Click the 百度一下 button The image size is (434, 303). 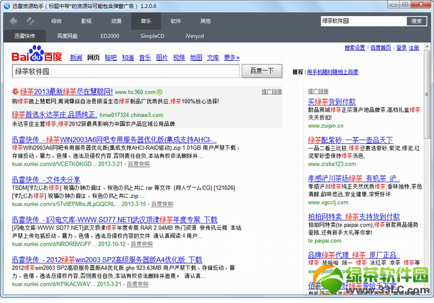point(262,71)
